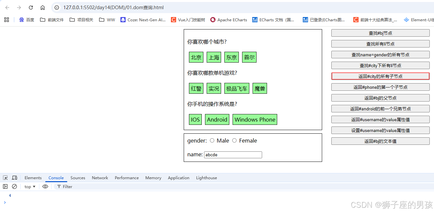Select the Female radio button
This screenshot has width=434, height=212.
click(234, 141)
